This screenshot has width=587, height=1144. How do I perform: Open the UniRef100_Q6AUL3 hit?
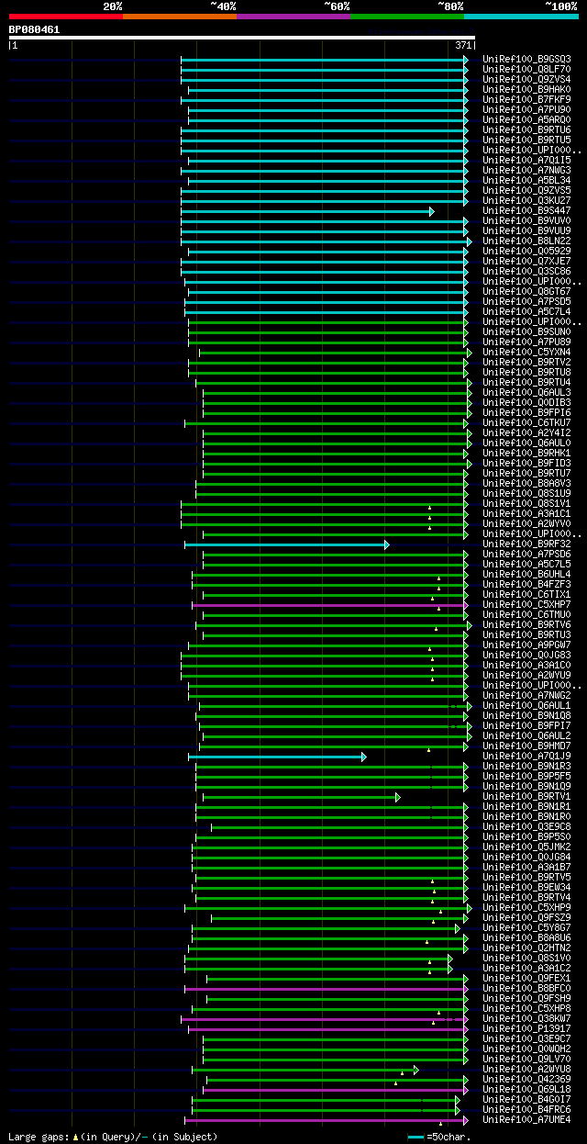(x=527, y=392)
